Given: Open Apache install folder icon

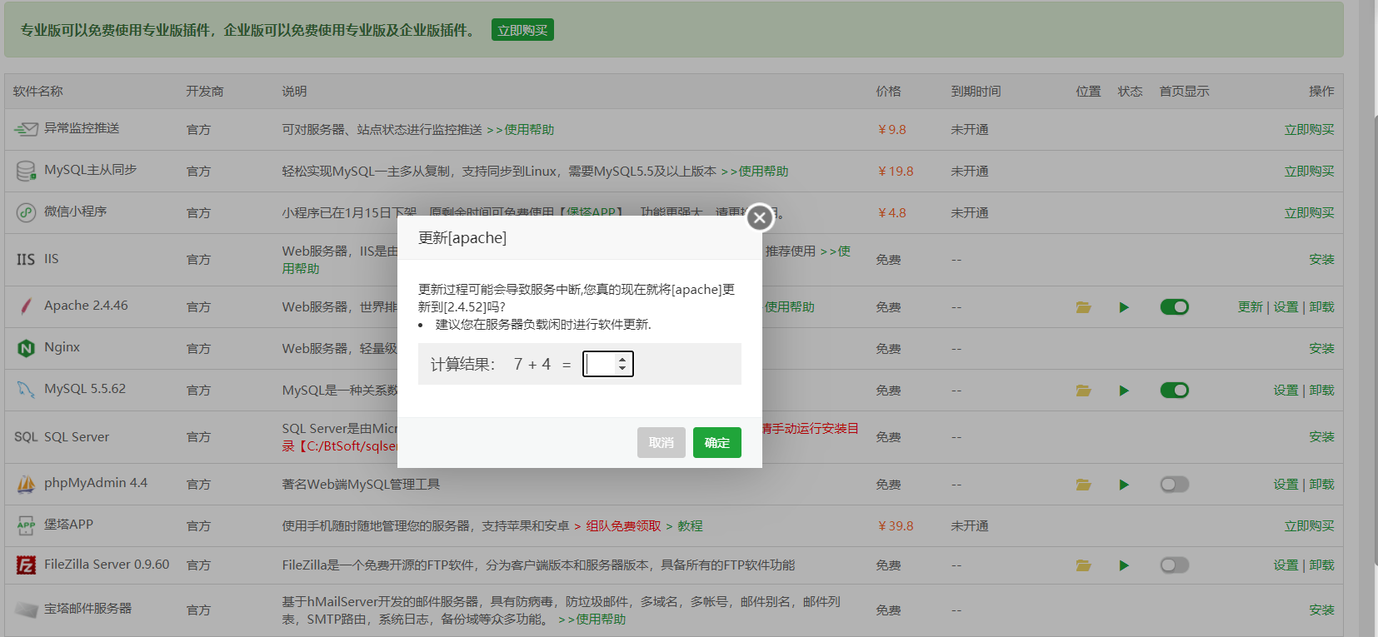Looking at the screenshot, I should [x=1083, y=307].
